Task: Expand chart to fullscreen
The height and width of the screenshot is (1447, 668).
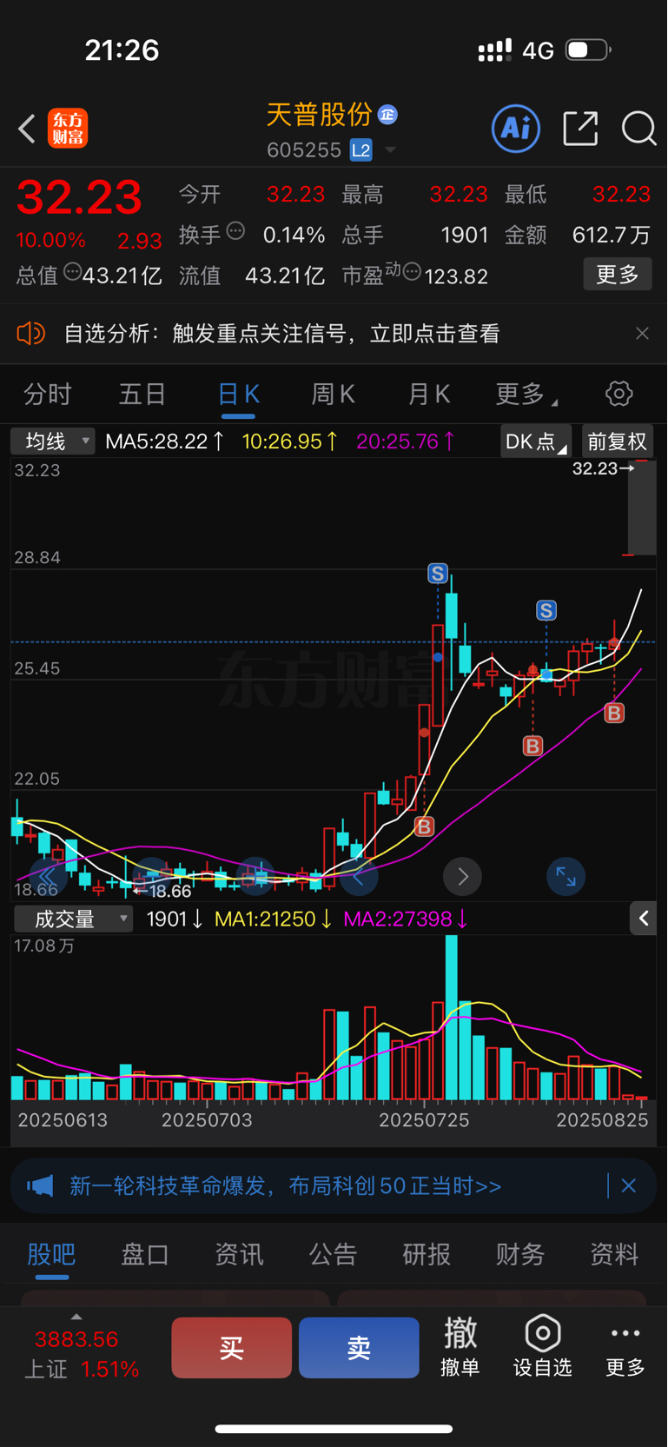Action: point(565,876)
